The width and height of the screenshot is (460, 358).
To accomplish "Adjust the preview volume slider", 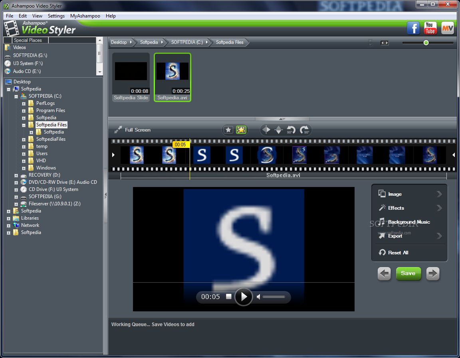I will pyautogui.click(x=274, y=297).
